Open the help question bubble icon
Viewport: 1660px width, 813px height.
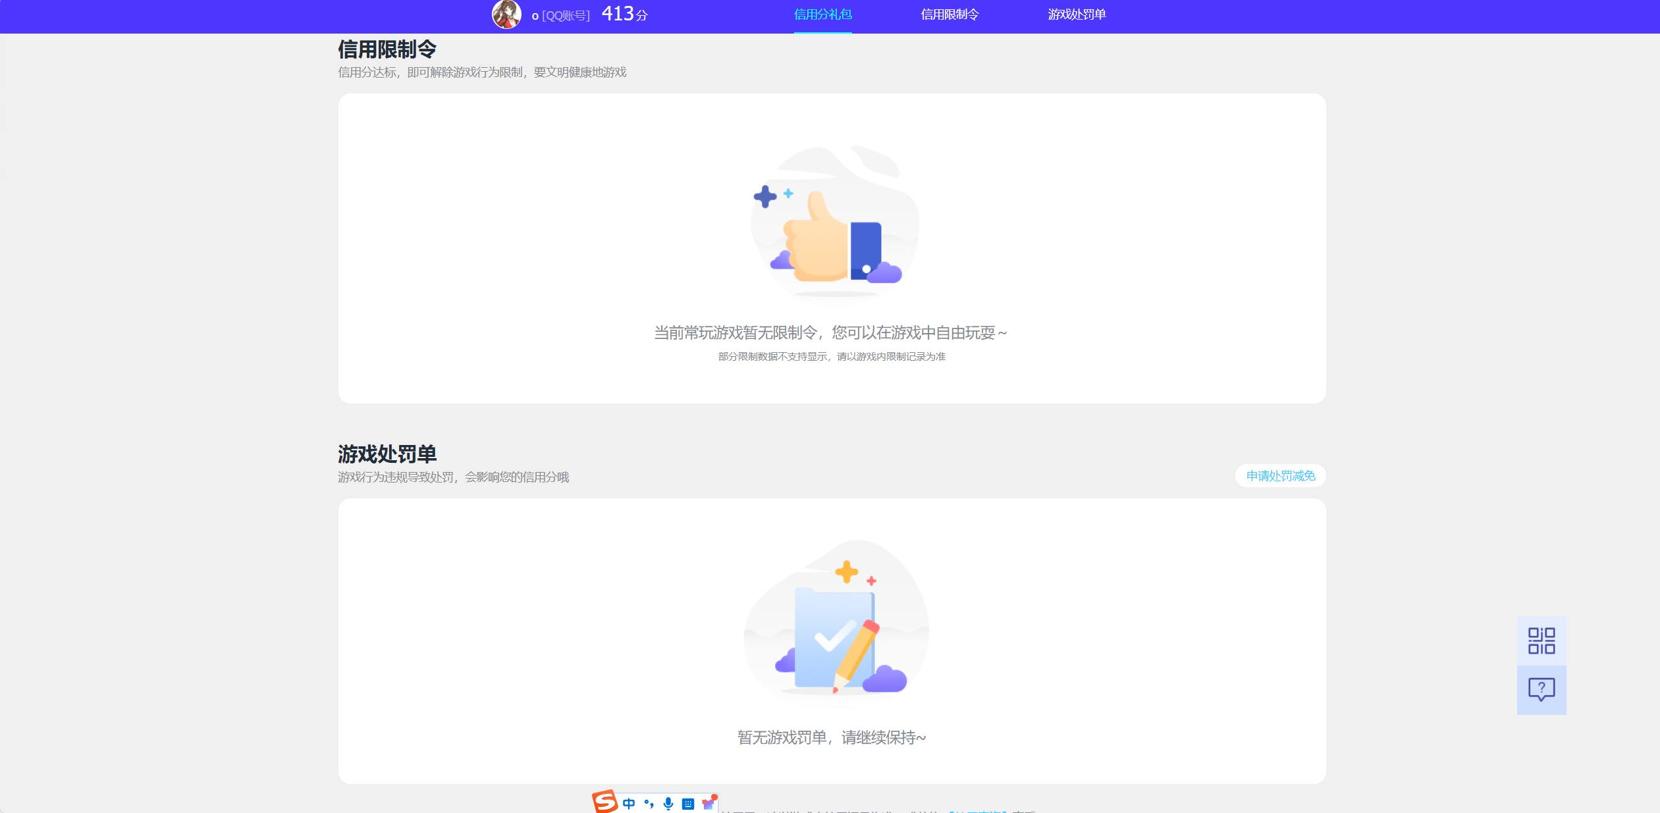[1541, 690]
